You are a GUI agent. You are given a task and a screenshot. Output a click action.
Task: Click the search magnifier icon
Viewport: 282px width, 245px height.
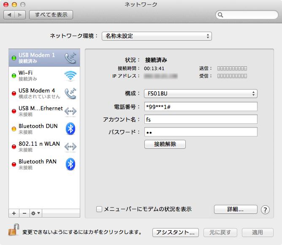pyautogui.click(x=220, y=15)
